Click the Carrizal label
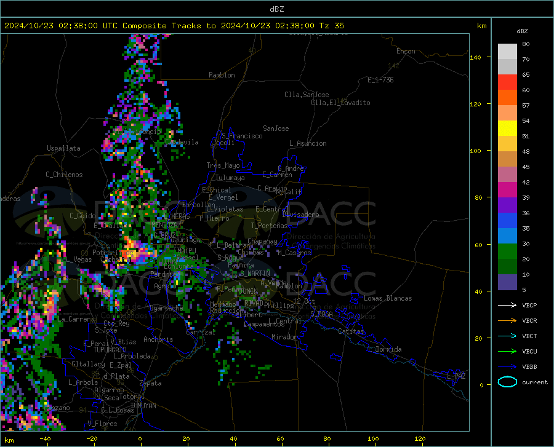Image resolution: width=554 pixels, height=447 pixels. click(x=200, y=332)
